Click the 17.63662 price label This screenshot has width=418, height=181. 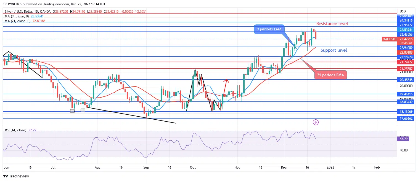tap(405, 118)
